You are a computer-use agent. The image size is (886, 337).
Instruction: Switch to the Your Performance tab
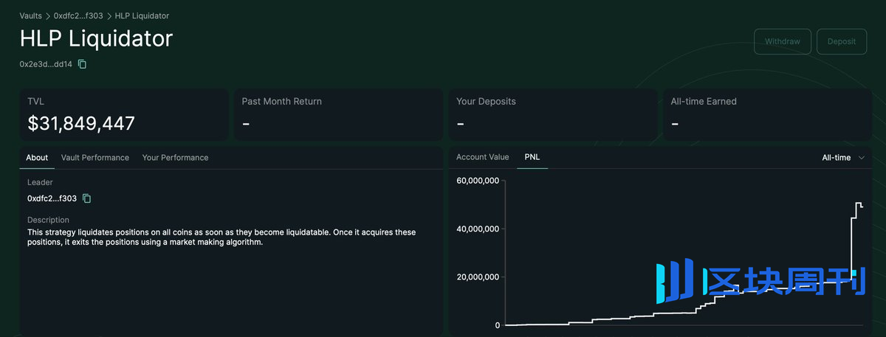pos(175,158)
